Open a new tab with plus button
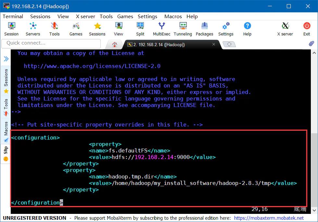This screenshot has width=318, height=222. pos(229,44)
